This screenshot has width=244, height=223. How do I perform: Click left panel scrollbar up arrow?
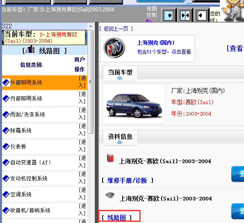[x=91, y=26]
